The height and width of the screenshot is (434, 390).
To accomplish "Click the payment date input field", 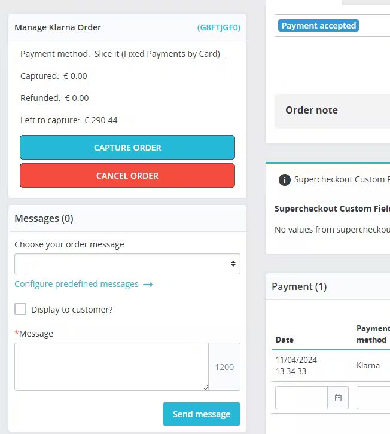I will click(301, 398).
